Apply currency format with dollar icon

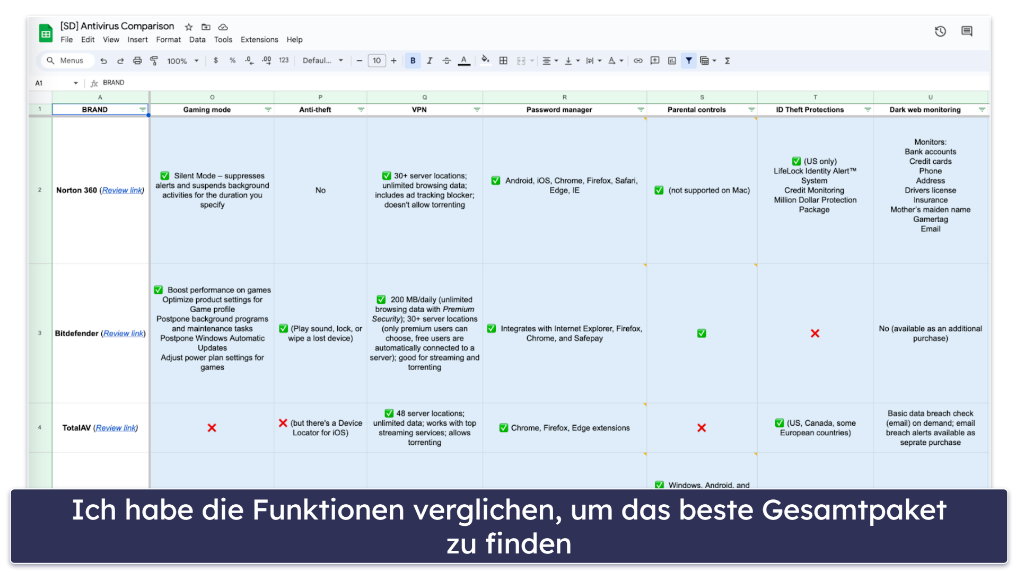(x=216, y=60)
